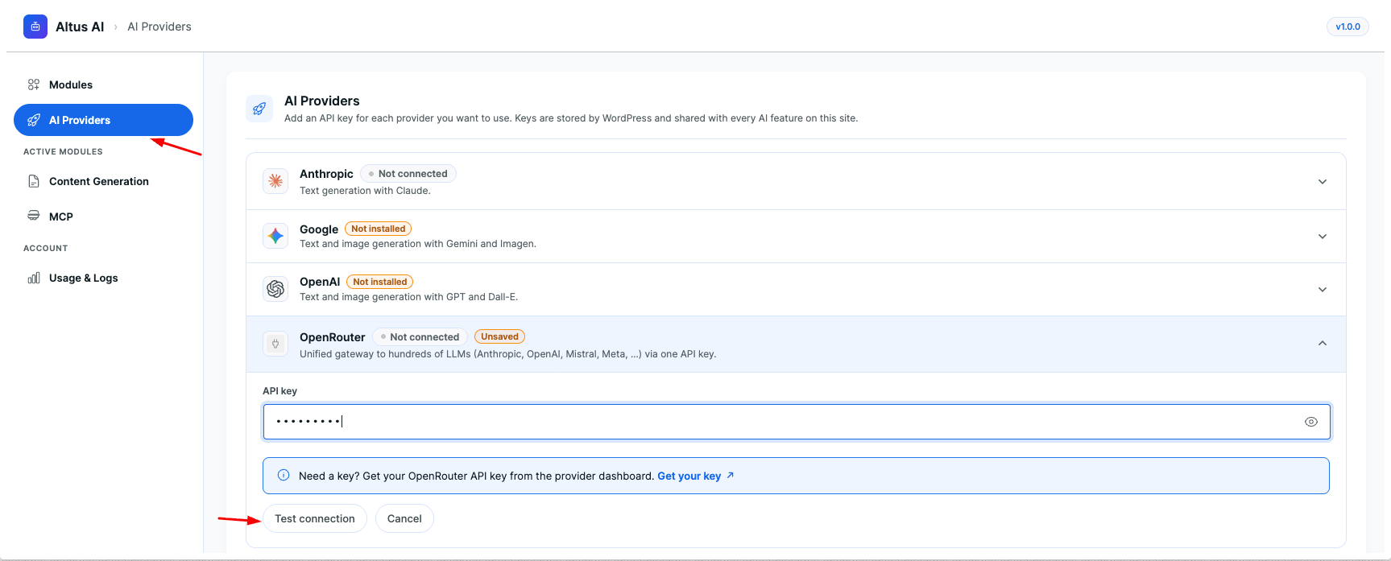The height and width of the screenshot is (561, 1391).
Task: Expand the Anthropic provider row
Action: [1323, 181]
